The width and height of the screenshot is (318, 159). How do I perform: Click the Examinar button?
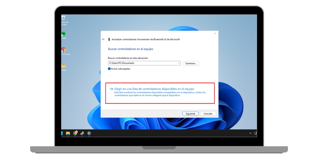[x=191, y=63]
